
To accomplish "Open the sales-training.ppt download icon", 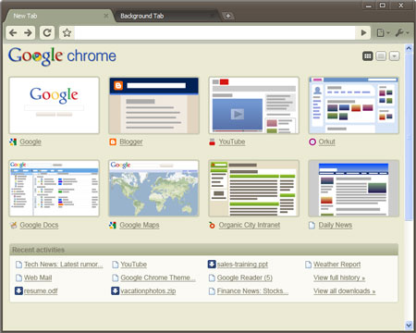I will coord(212,265).
